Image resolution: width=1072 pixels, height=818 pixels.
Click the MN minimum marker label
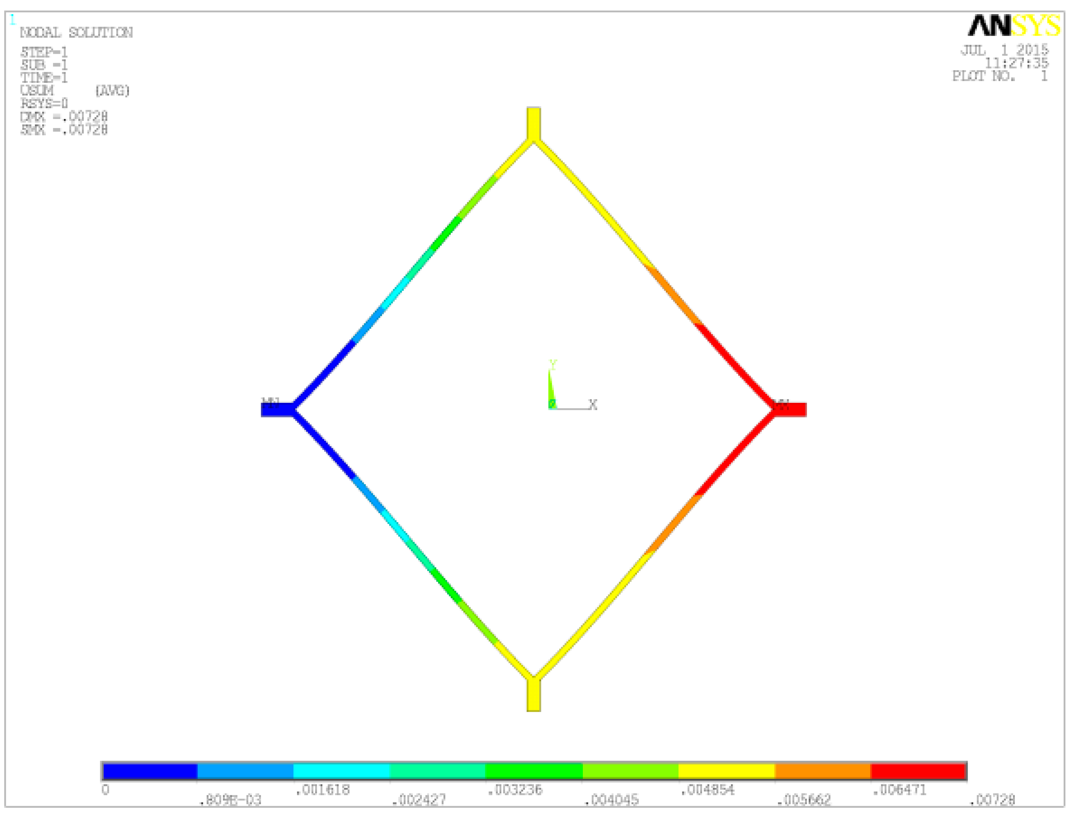pos(270,402)
